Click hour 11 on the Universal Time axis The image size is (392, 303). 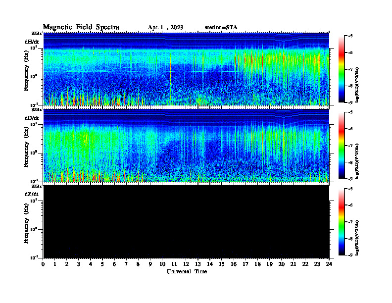(174, 264)
